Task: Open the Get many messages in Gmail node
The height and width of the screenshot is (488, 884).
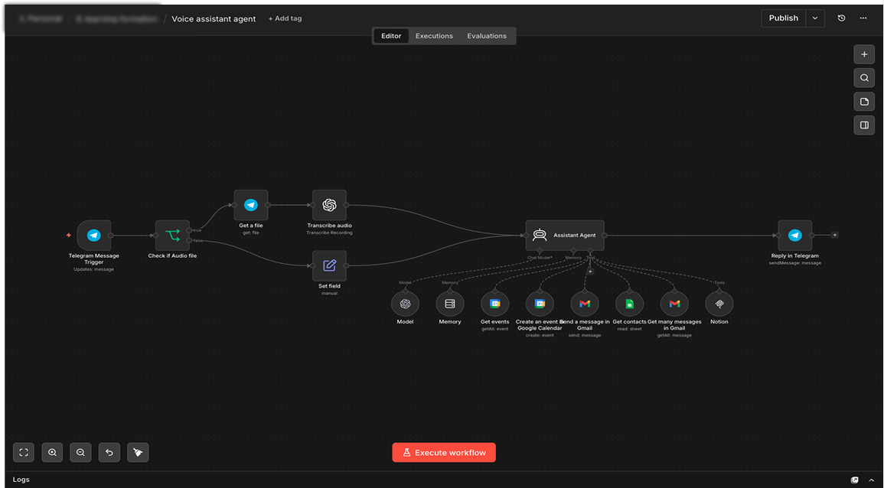Action: point(674,304)
